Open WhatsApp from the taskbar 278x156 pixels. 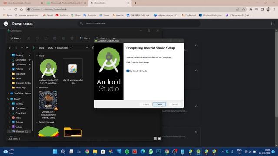tap(151, 152)
